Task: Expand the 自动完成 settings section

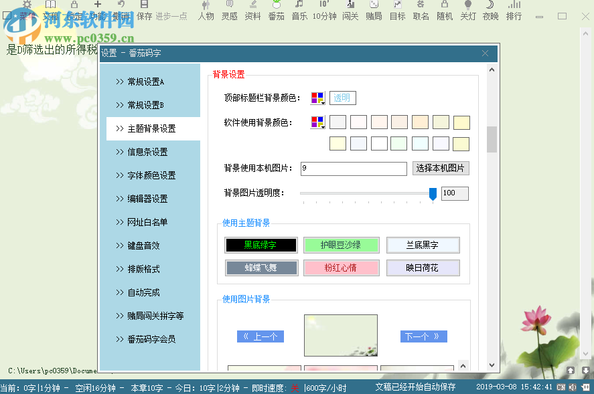Action: (150, 292)
